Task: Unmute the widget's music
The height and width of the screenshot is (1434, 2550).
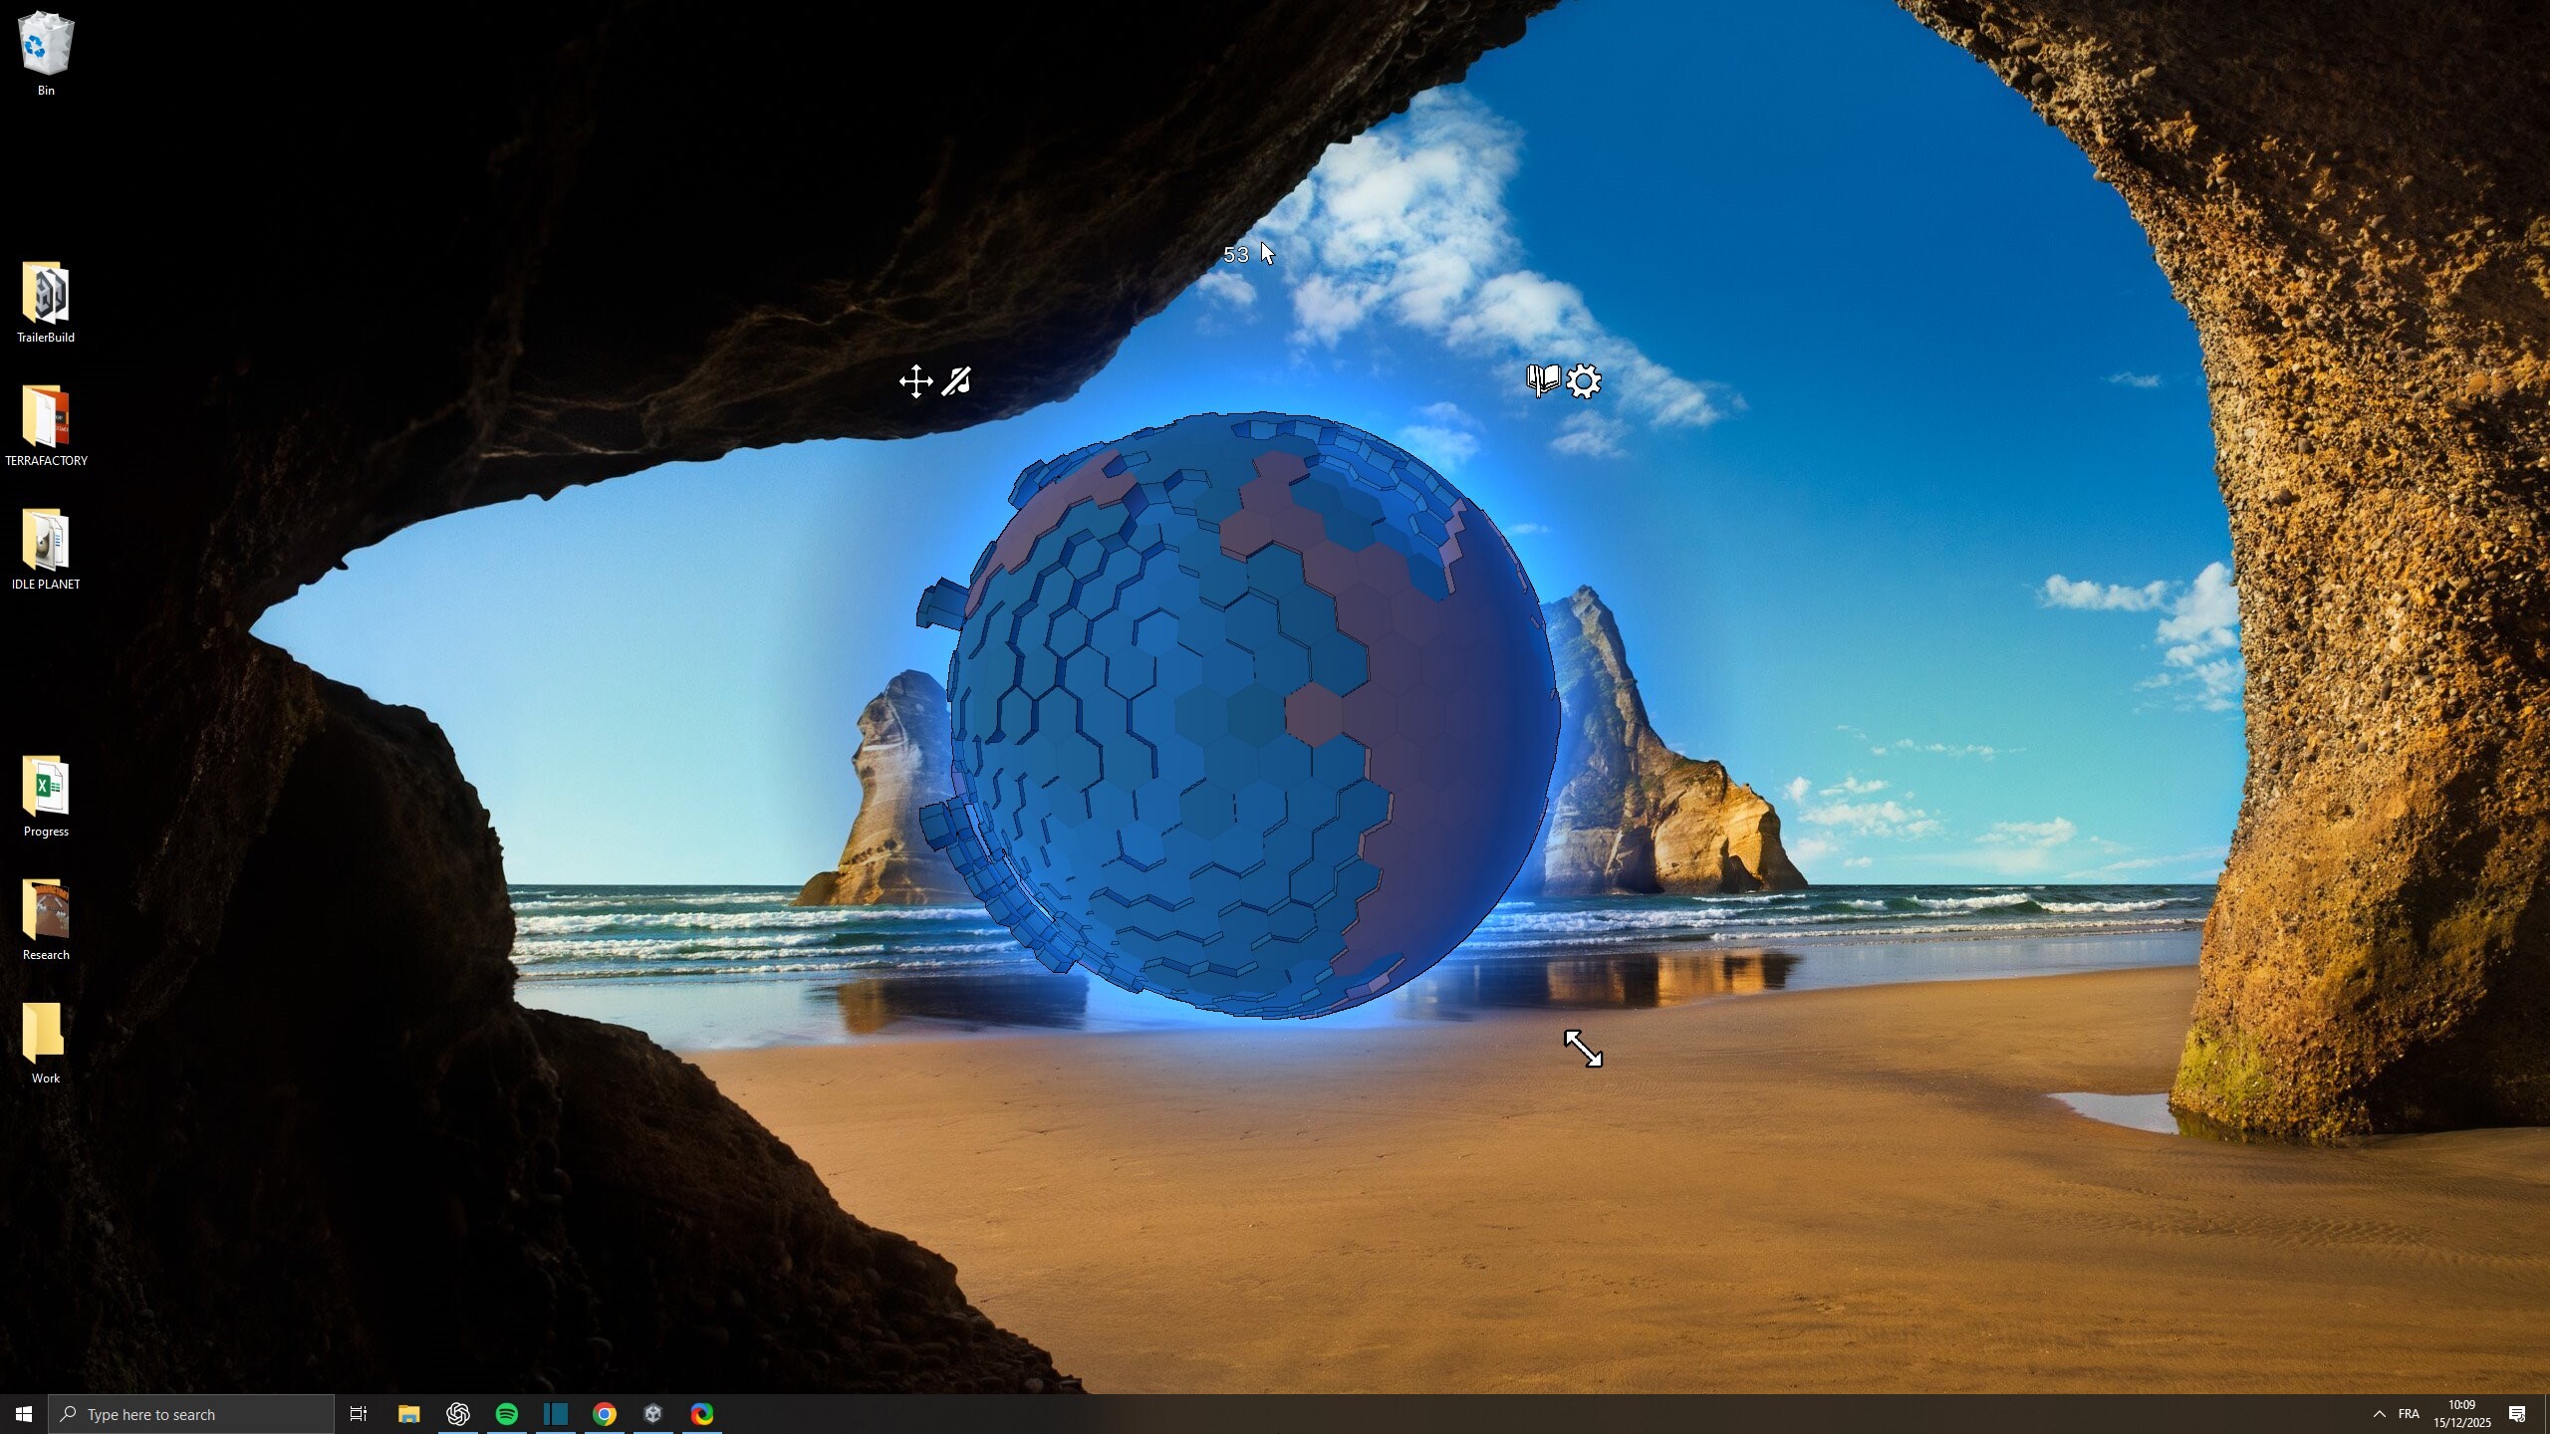Action: tap(954, 381)
